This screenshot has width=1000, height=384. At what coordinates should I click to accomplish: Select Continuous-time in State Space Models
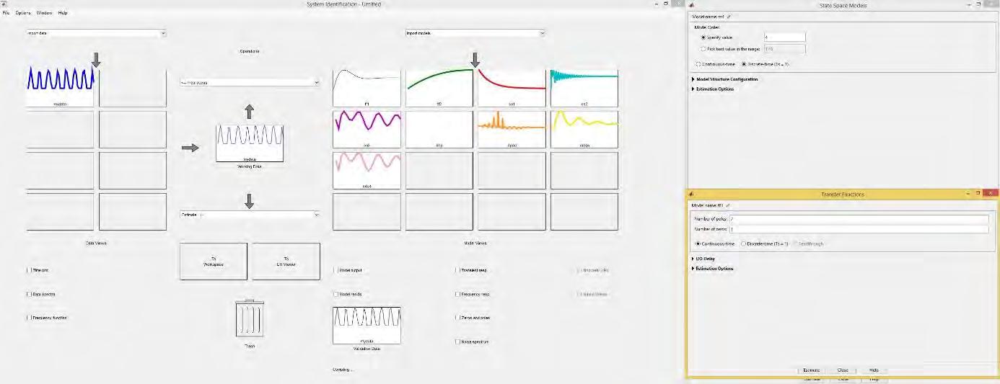point(697,64)
